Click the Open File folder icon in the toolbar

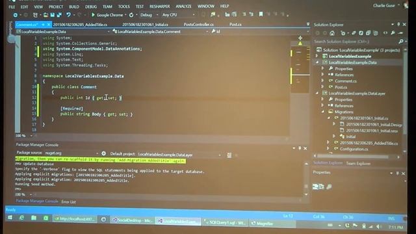coord(45,15)
